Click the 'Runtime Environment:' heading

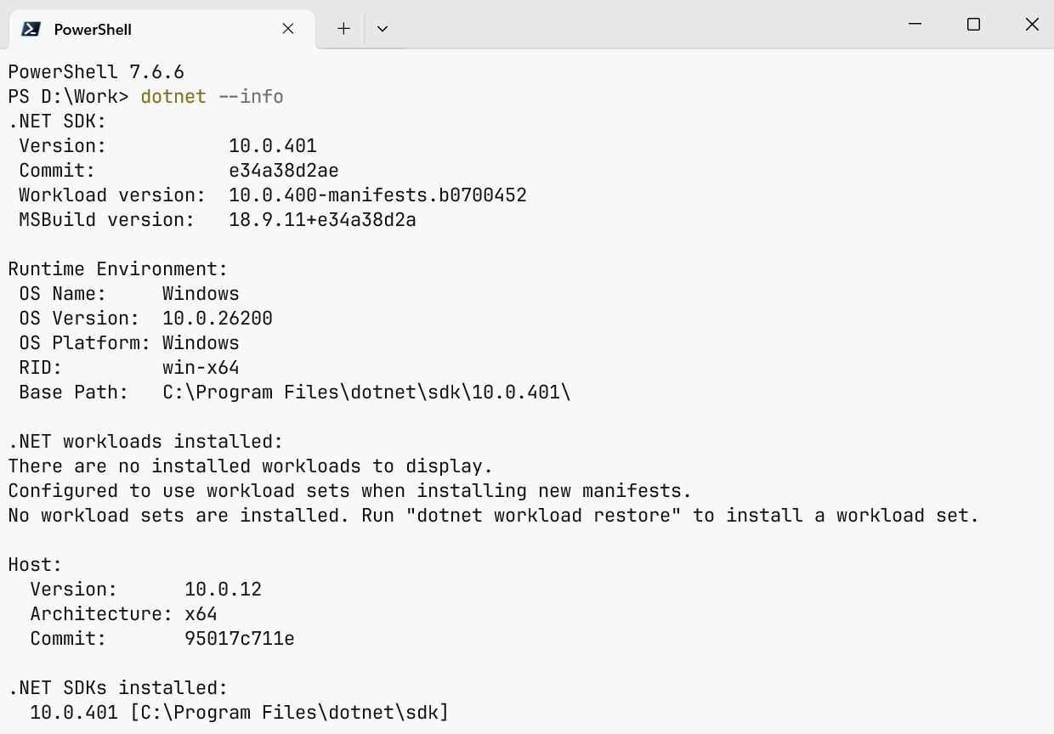click(x=118, y=269)
